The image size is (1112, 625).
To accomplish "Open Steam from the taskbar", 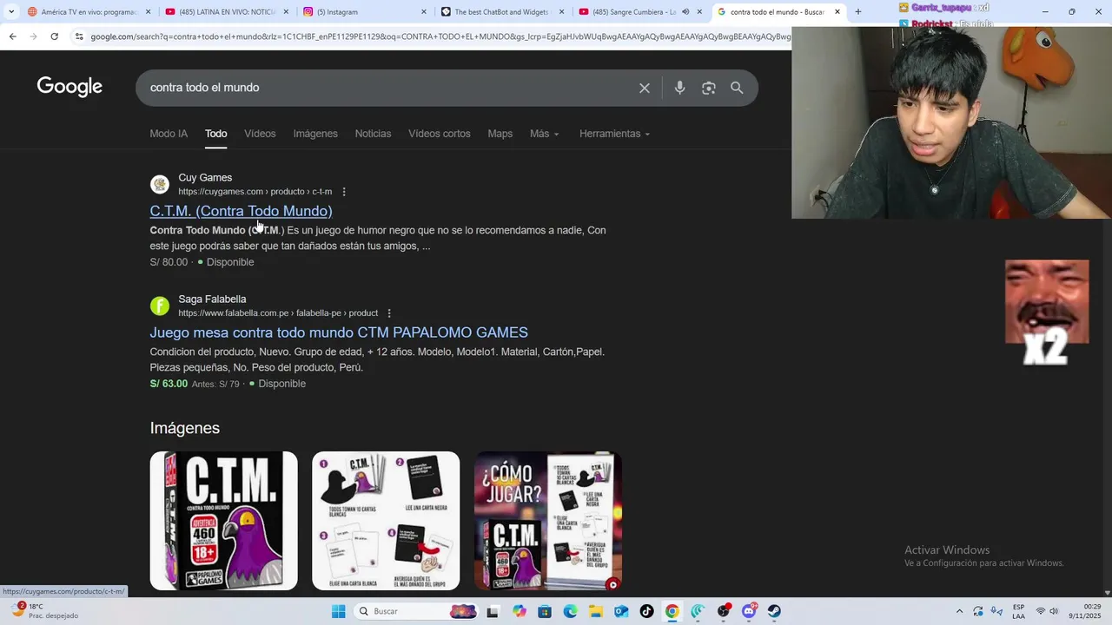I will (x=774, y=611).
